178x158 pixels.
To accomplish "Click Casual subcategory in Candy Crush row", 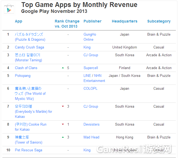I will tap(159, 47).
